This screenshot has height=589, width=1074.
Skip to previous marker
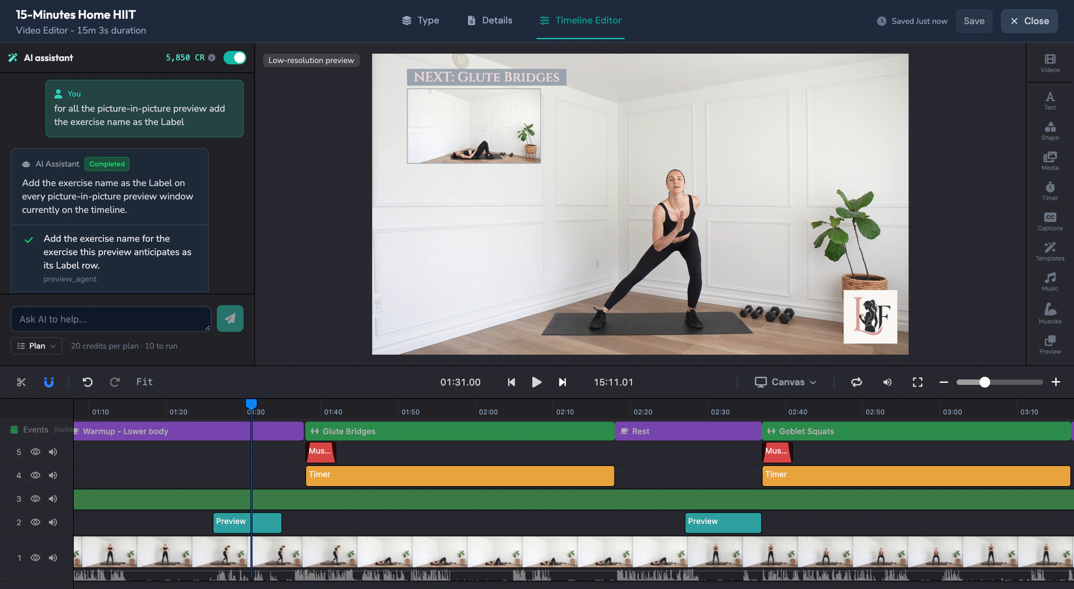[x=511, y=382]
